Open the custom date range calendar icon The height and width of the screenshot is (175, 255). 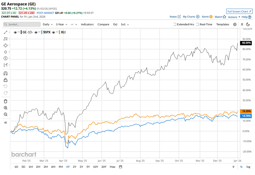tap(120, 167)
